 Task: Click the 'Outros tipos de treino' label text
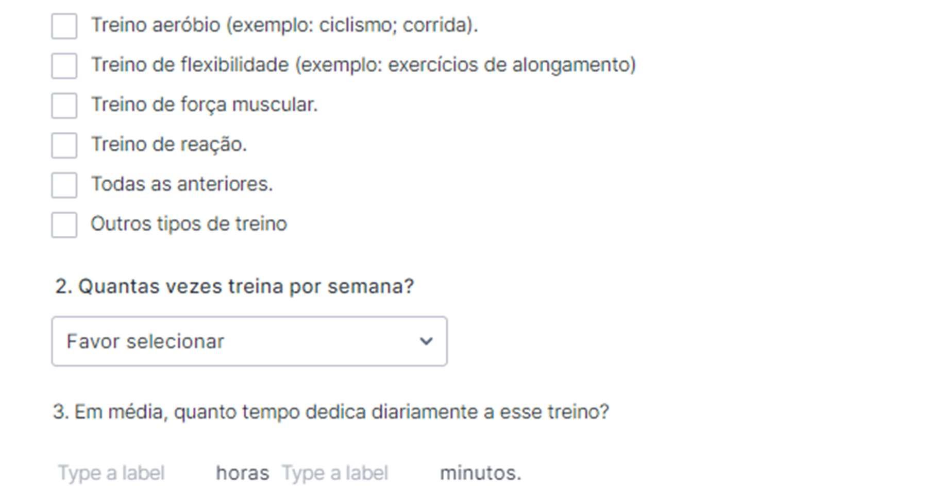[x=189, y=224]
